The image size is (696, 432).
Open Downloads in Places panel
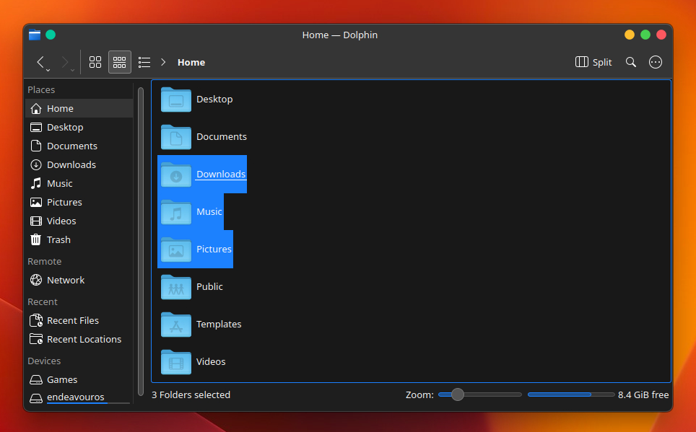pyautogui.click(x=79, y=164)
